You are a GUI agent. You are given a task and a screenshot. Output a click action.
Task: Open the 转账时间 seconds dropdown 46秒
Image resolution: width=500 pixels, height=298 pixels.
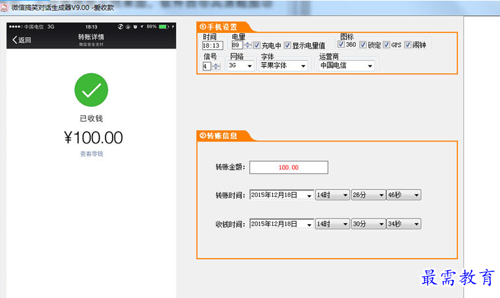tap(404, 195)
